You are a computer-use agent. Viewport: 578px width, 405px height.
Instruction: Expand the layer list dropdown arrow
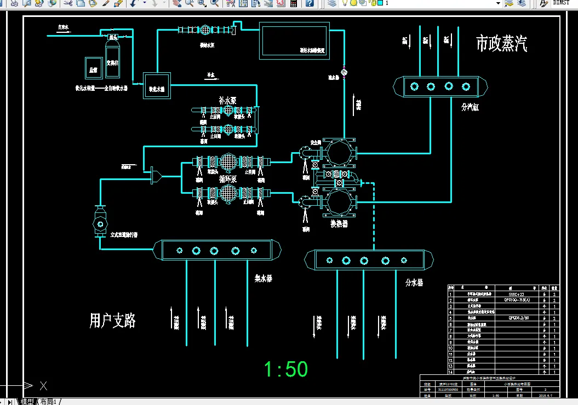coord(498,3)
